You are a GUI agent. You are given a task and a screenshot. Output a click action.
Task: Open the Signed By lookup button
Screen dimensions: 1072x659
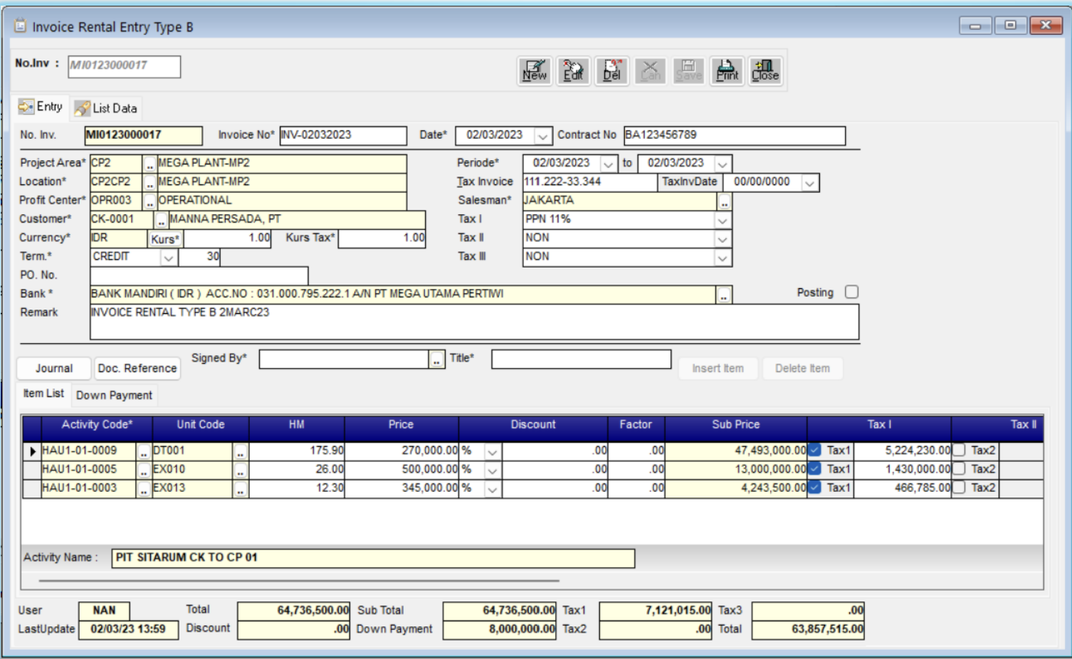436,360
